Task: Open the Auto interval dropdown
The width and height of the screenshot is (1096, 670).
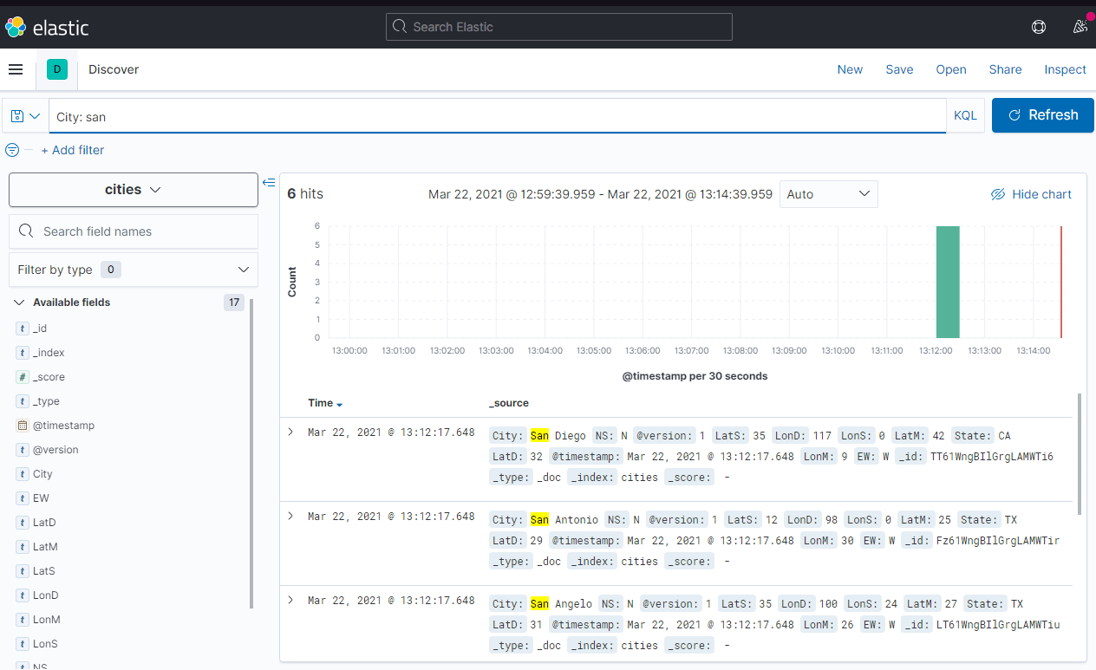Action: 828,194
